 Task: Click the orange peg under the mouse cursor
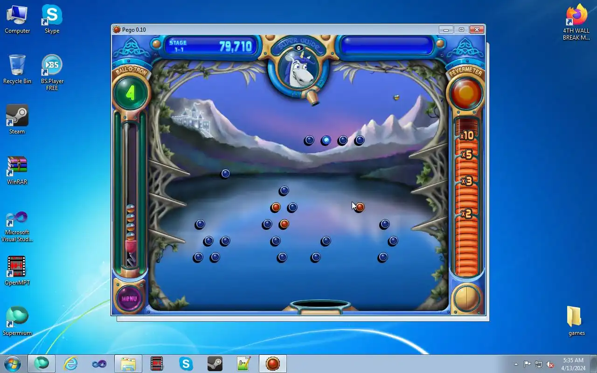tap(359, 207)
